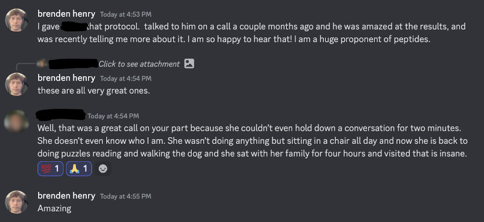
Task: Select brenden henry username above "Amazing"
Action: 66,196
